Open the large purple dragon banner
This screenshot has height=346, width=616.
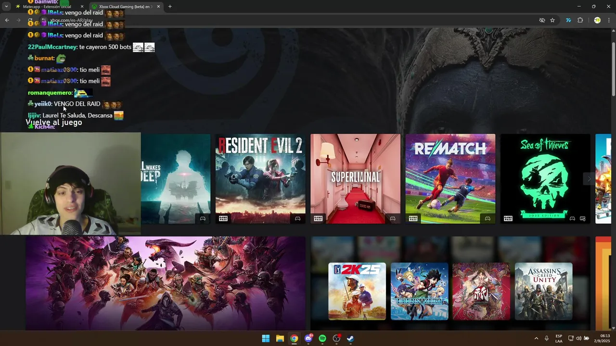click(166, 283)
